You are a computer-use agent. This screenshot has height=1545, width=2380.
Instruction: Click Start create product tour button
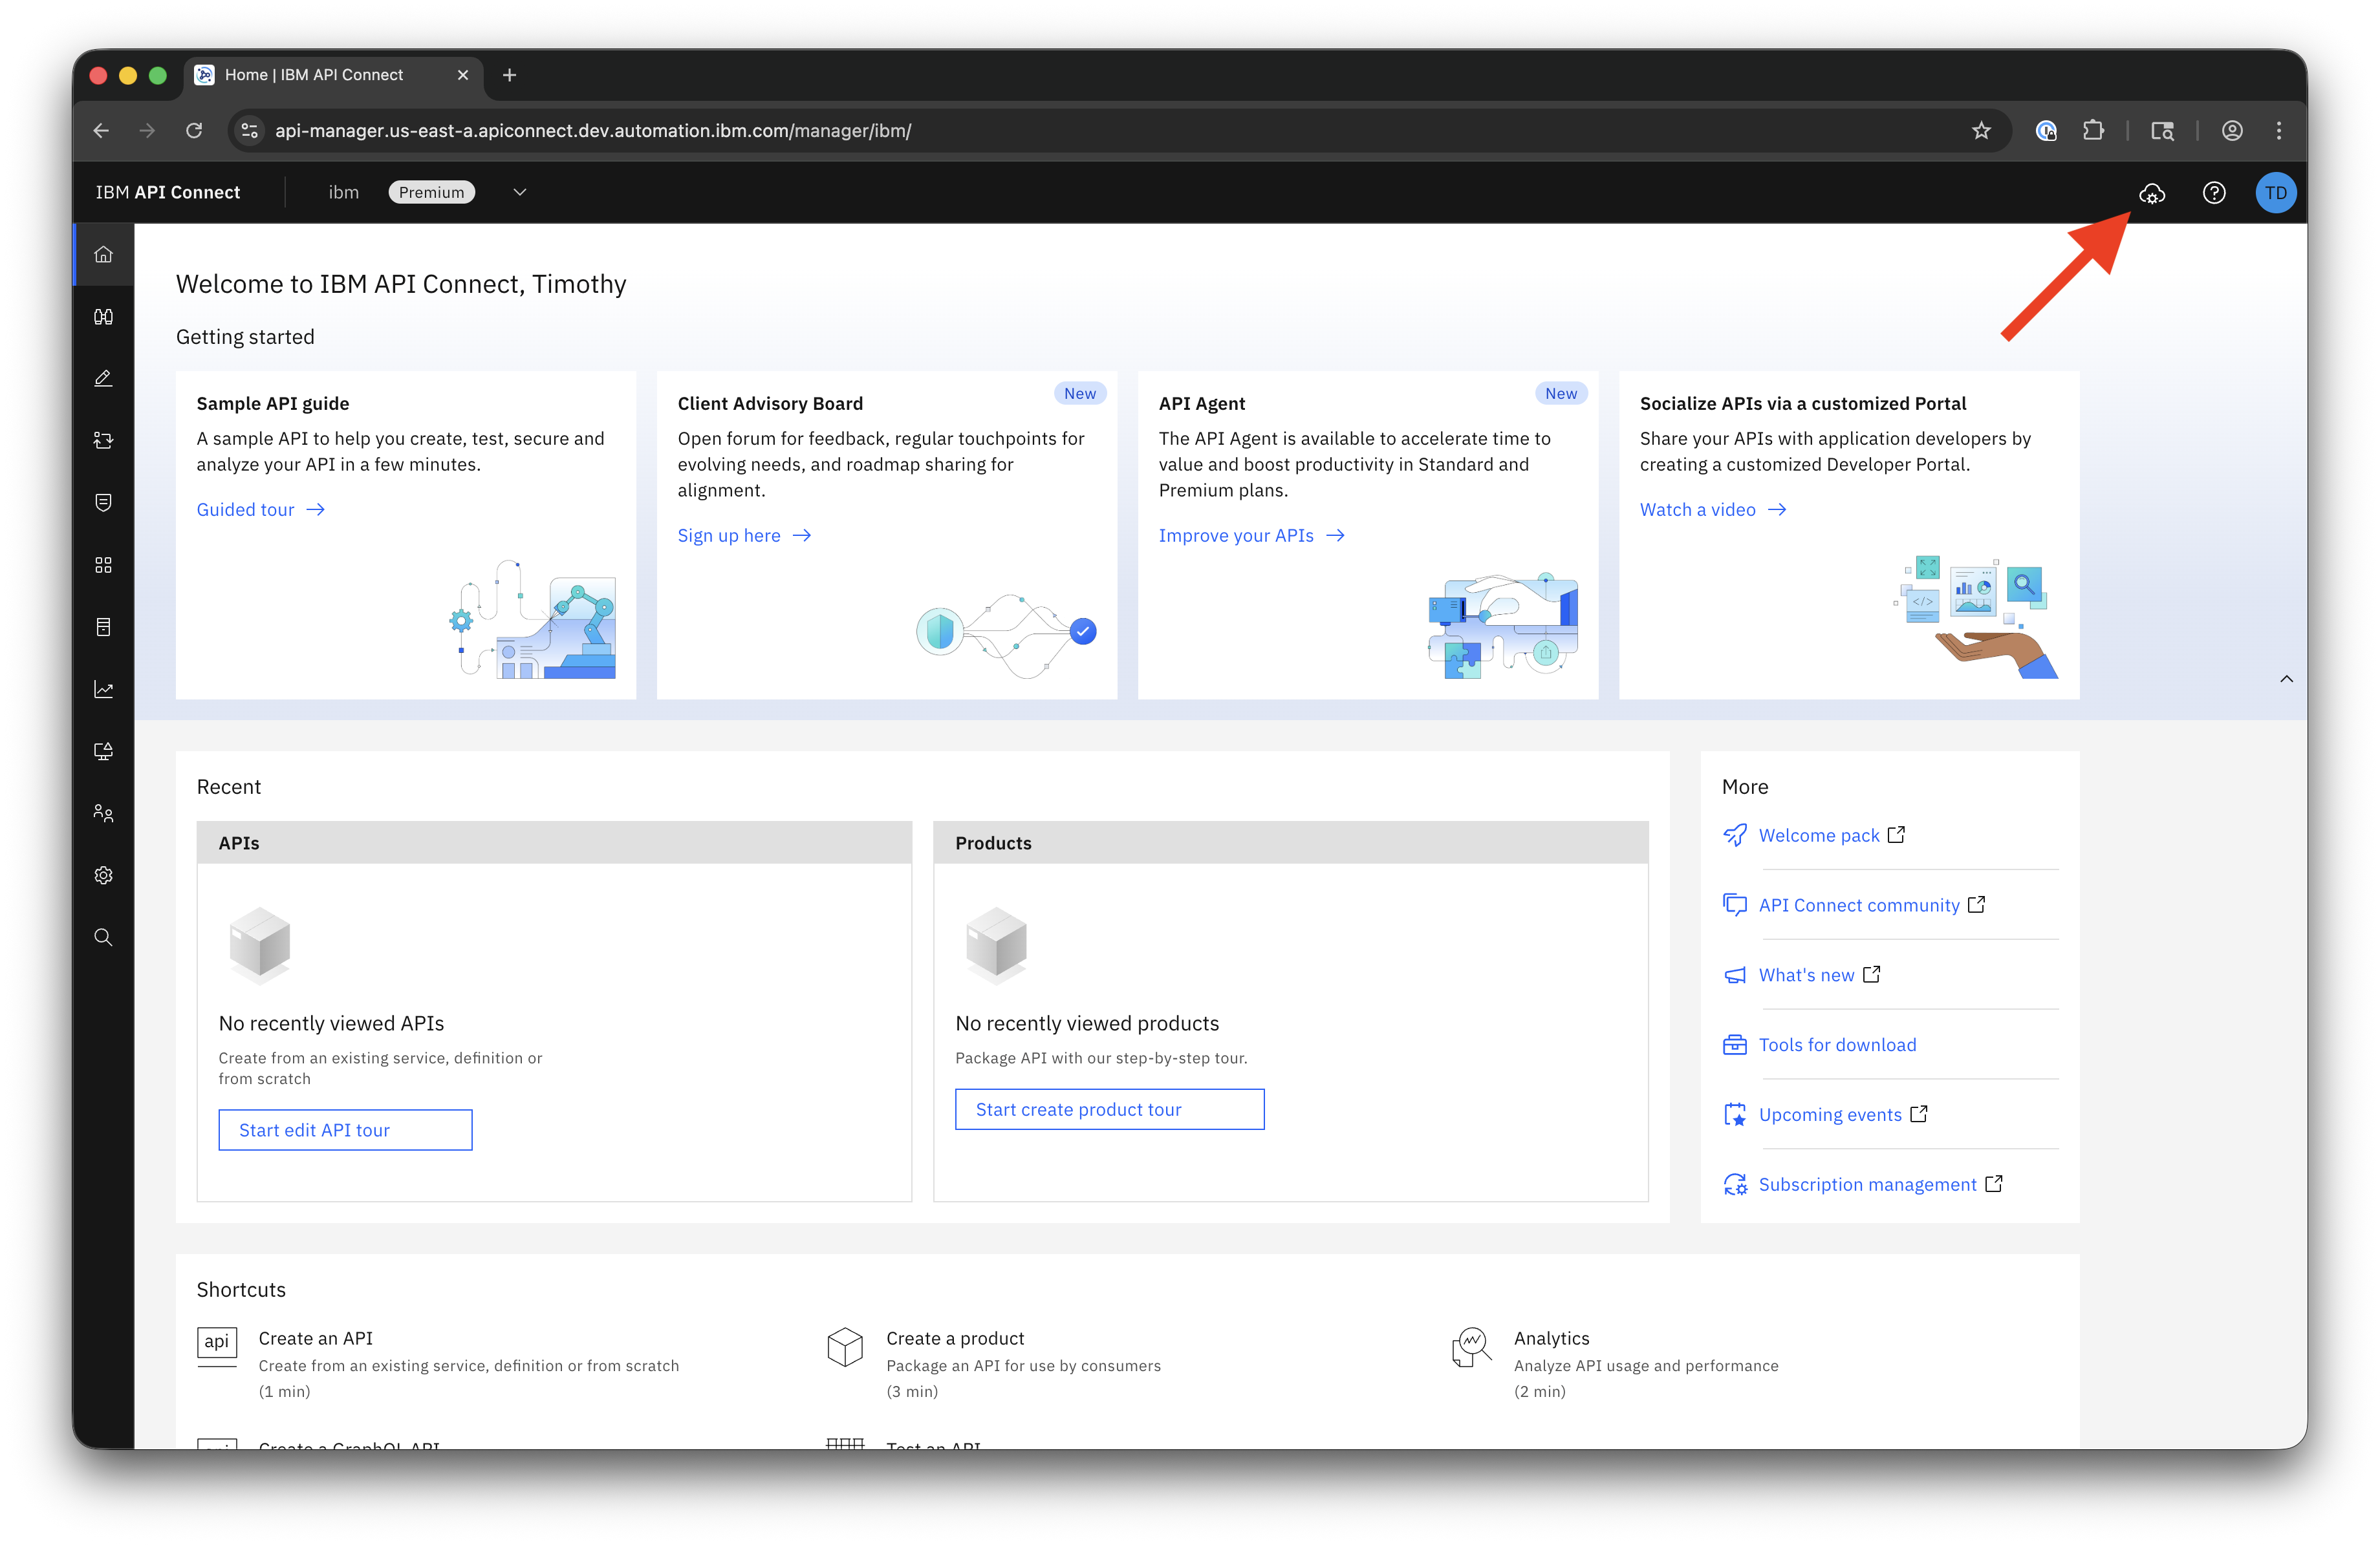[x=1109, y=1109]
